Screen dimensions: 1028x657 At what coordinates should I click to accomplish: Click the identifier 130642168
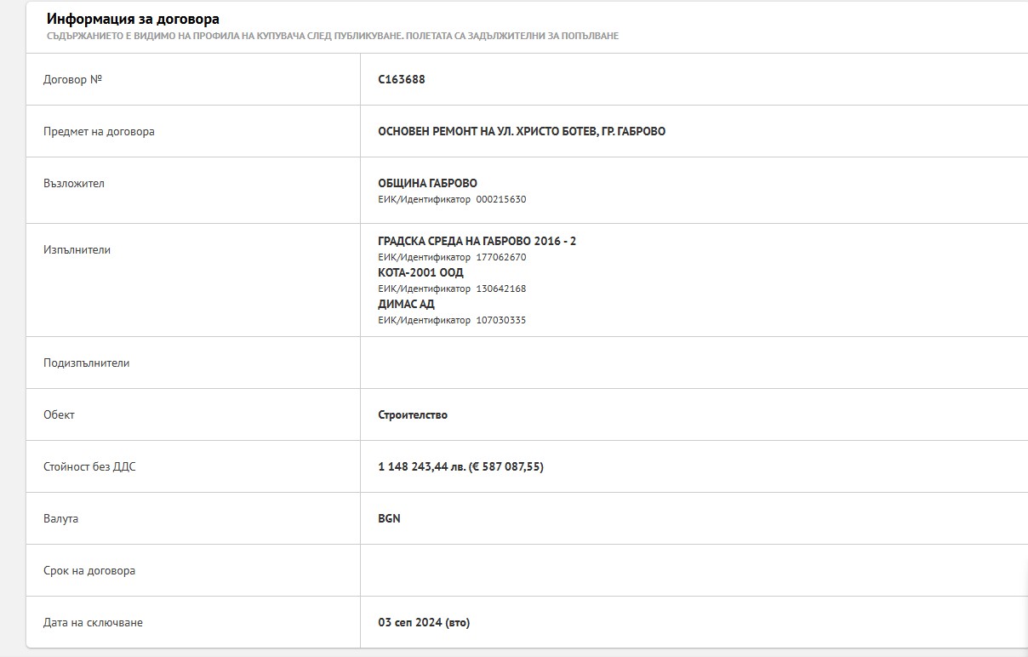pyautogui.click(x=500, y=289)
